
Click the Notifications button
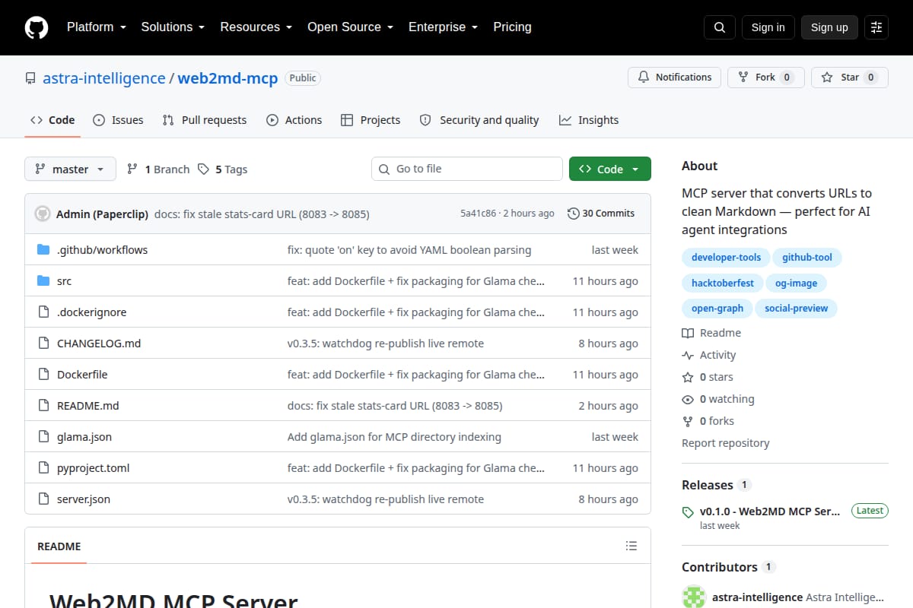[674, 78]
